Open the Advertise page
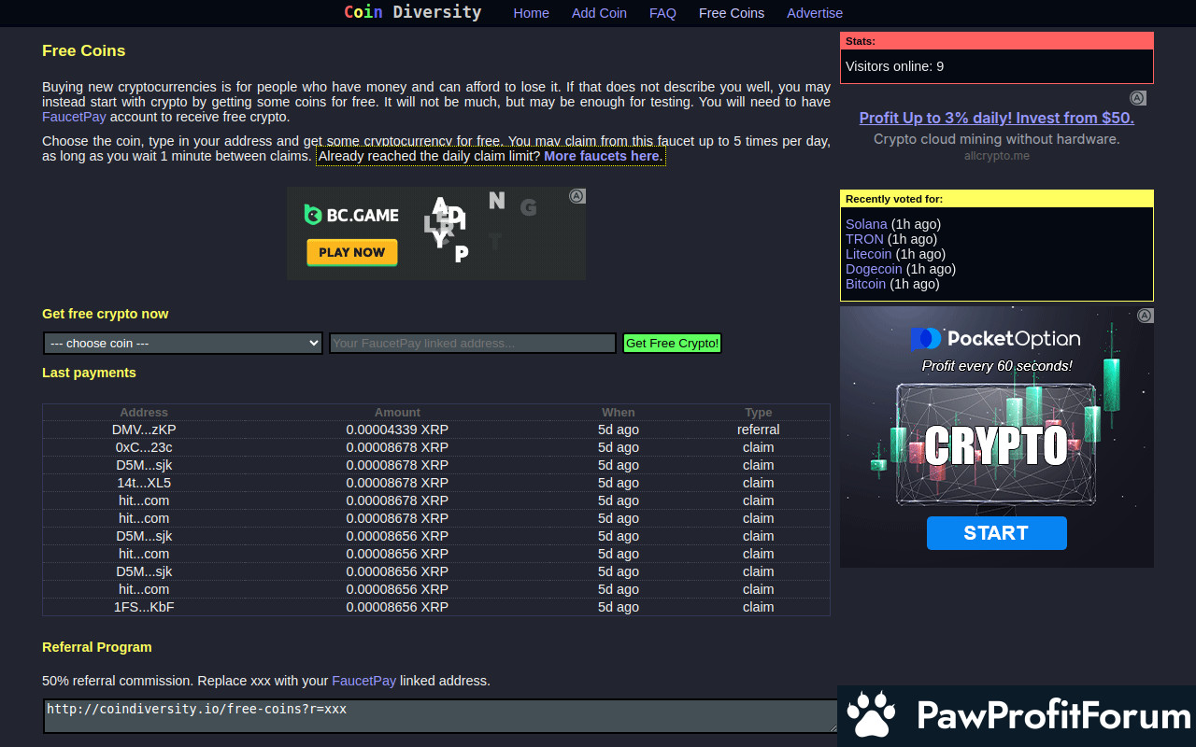This screenshot has width=1196, height=747. click(815, 13)
